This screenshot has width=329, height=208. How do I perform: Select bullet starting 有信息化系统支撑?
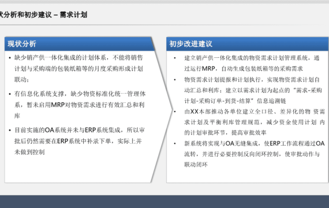[80, 105]
